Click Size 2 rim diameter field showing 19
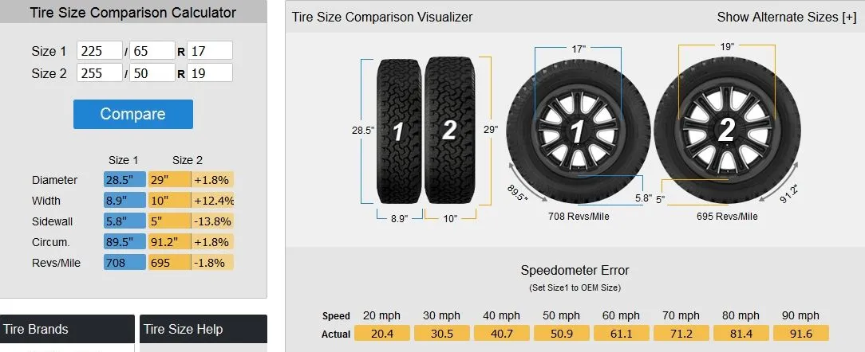The image size is (865, 352). click(210, 73)
